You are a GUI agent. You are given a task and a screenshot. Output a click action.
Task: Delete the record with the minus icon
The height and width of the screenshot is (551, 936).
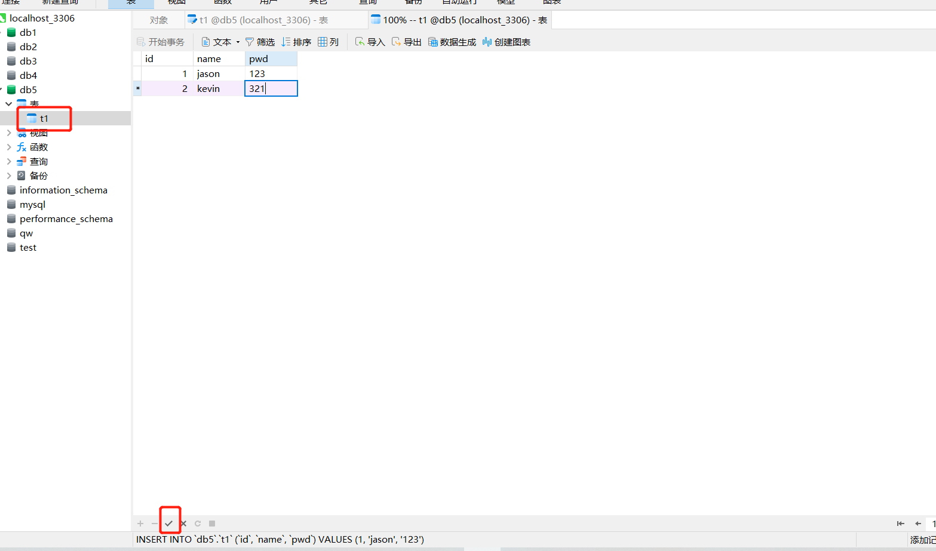tap(155, 524)
